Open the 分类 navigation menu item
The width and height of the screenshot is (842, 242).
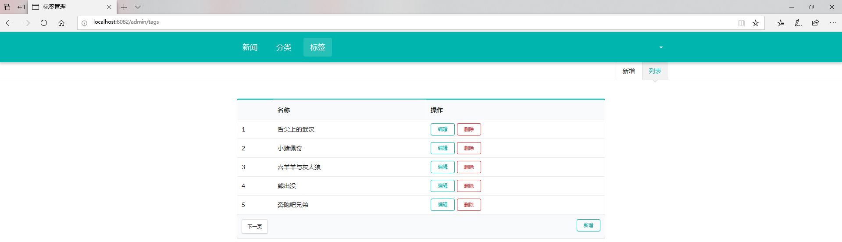click(x=284, y=47)
